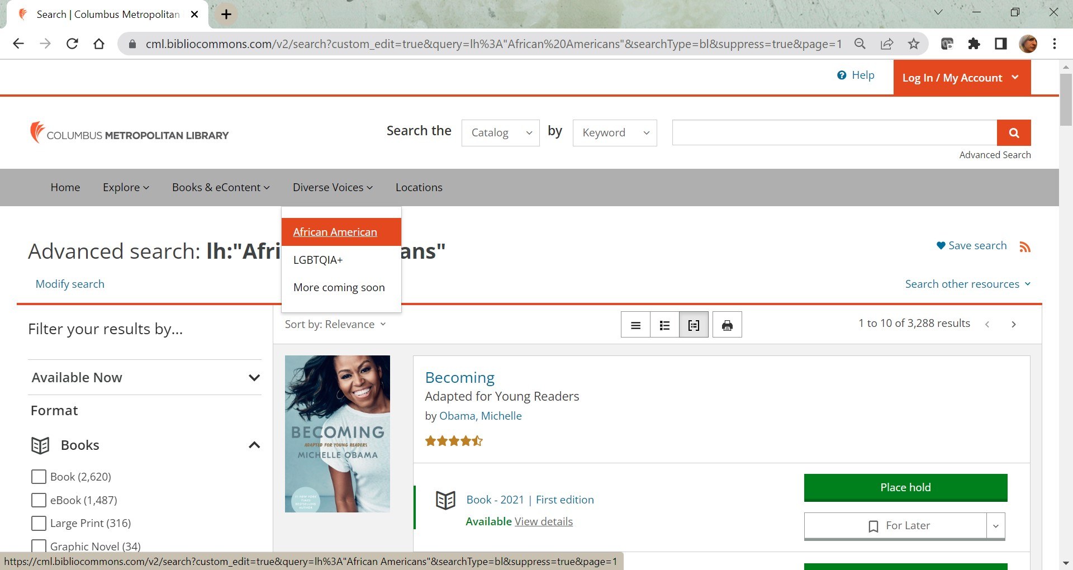Click the browser back arrow
Image resolution: width=1073 pixels, height=570 pixels.
[18, 44]
